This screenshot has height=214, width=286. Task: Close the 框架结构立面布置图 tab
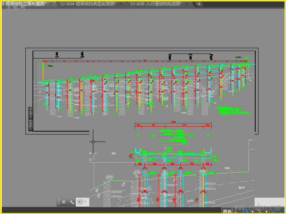[51, 4]
